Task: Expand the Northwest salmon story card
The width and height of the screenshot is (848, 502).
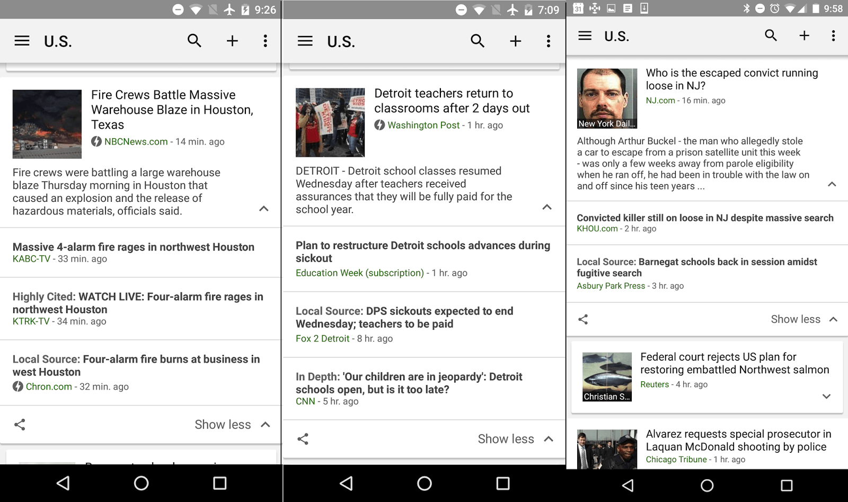Action: pos(826,396)
